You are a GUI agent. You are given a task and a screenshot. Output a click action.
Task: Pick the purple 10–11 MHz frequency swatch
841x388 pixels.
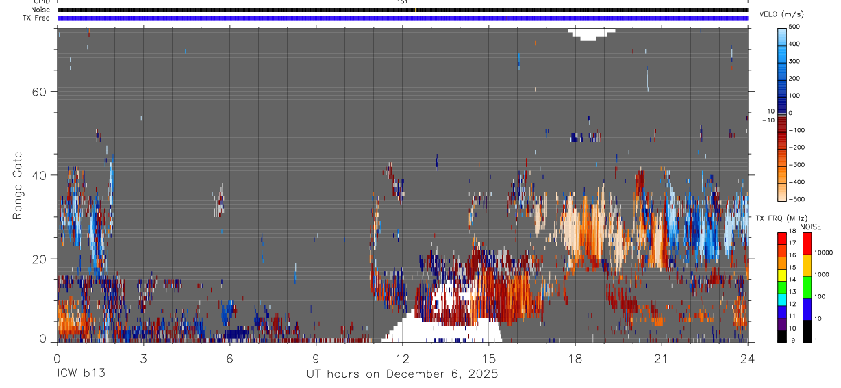(782, 324)
